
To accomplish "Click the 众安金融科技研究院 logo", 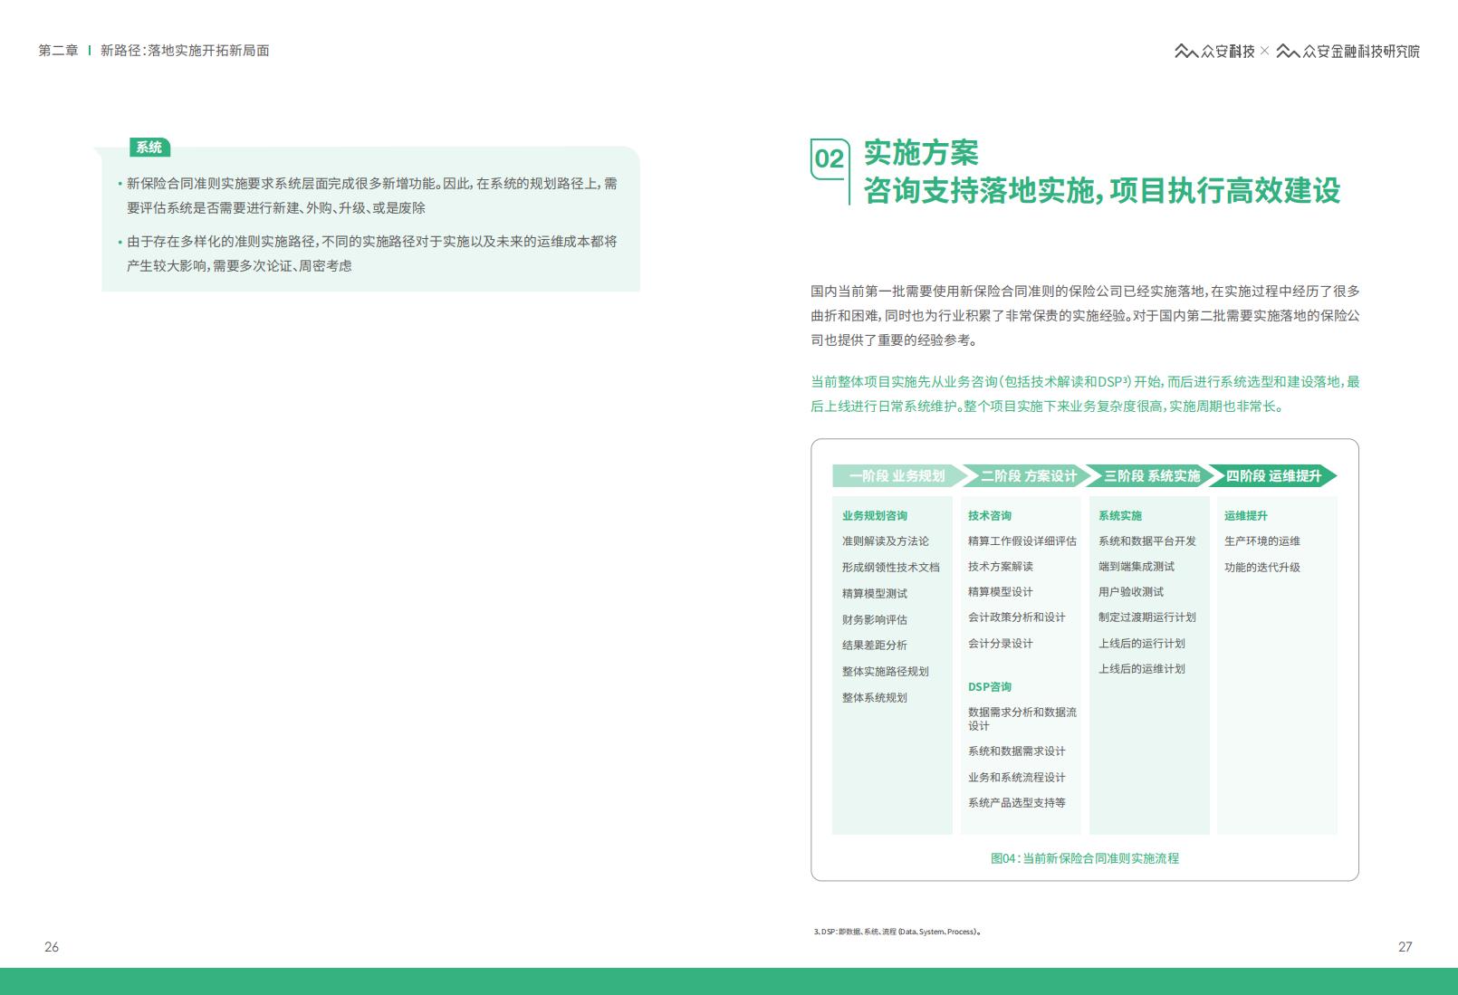I will [x=1348, y=52].
